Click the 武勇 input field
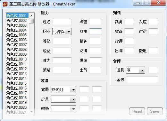The image size is (167, 121). point(129,22)
